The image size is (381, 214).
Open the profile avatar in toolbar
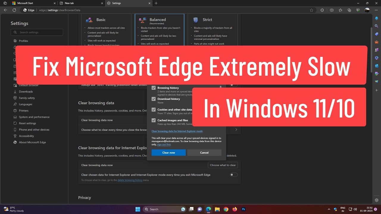coord(367,10)
